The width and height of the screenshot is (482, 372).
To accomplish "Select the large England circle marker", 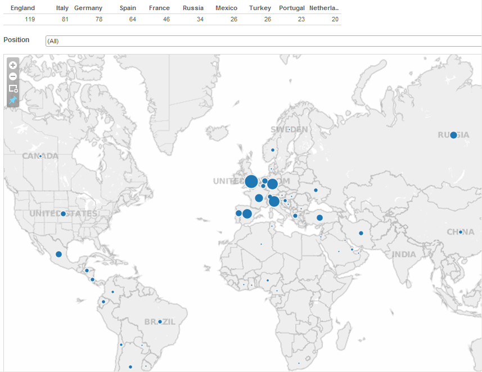I will 251,182.
